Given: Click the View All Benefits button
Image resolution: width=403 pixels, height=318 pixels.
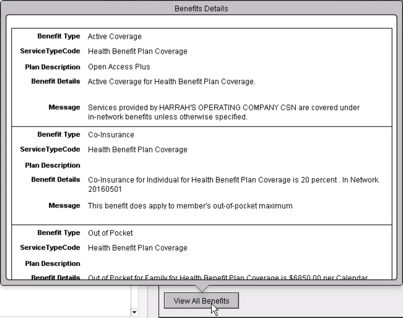Looking at the screenshot, I should (x=201, y=301).
